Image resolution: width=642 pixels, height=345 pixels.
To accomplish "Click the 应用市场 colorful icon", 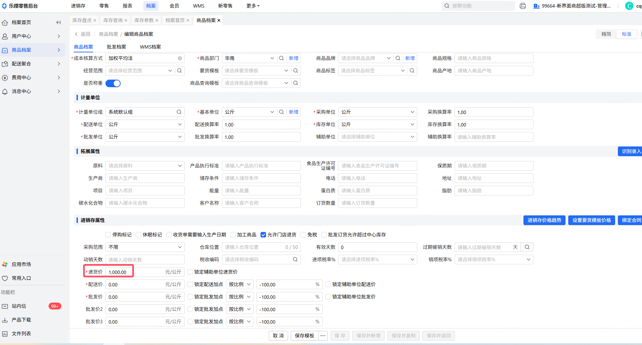I will [x=5, y=264].
